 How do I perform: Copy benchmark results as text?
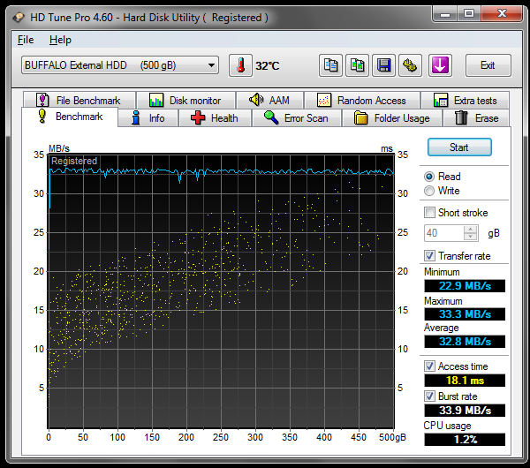pos(331,65)
